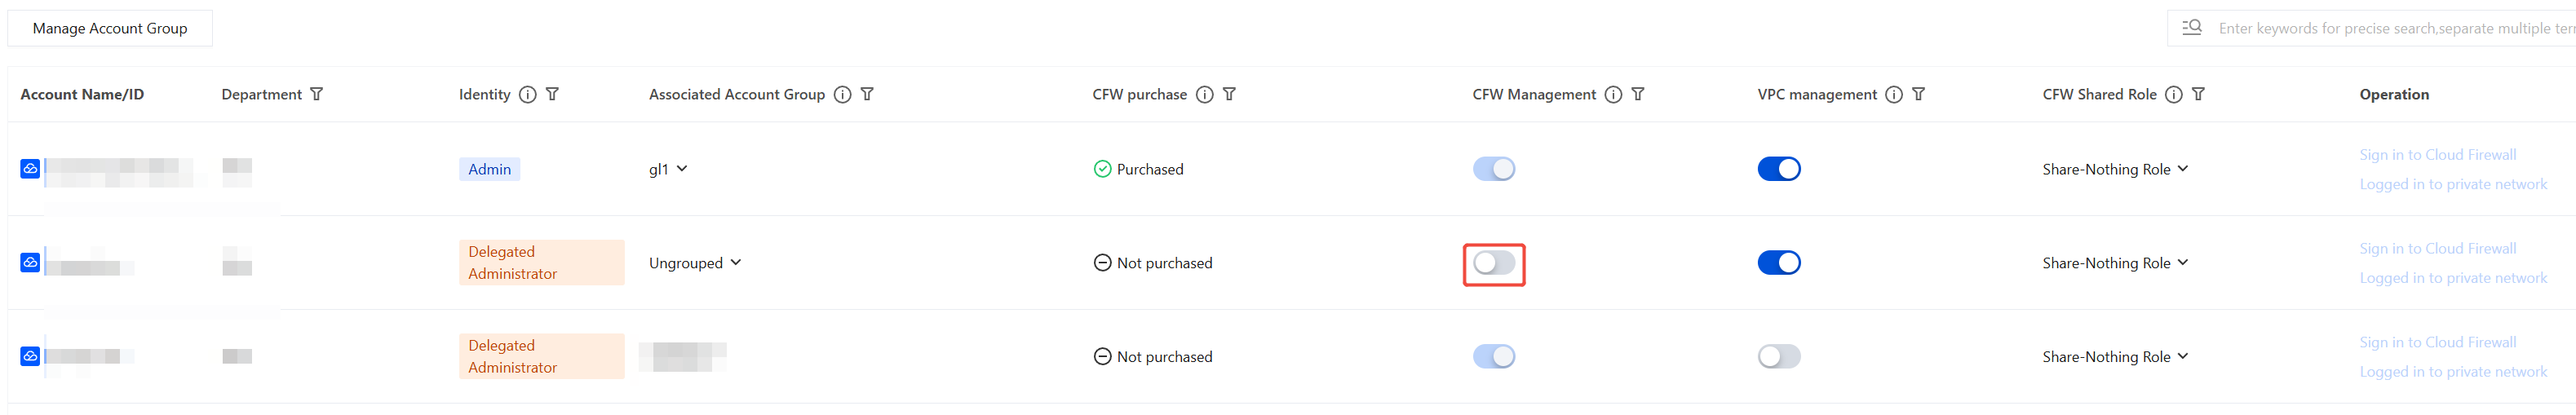This screenshot has width=2576, height=415.
Task: Open the Ungrouped account group dropdown
Action: [695, 263]
